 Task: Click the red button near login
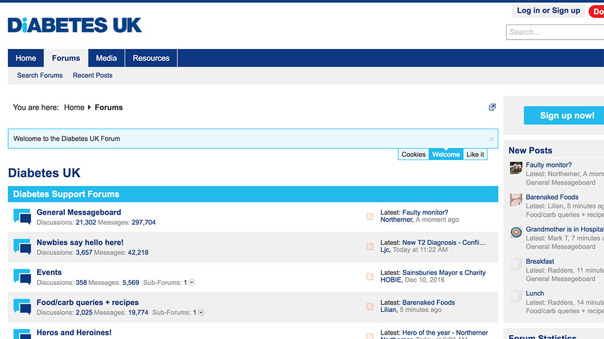coord(596,11)
